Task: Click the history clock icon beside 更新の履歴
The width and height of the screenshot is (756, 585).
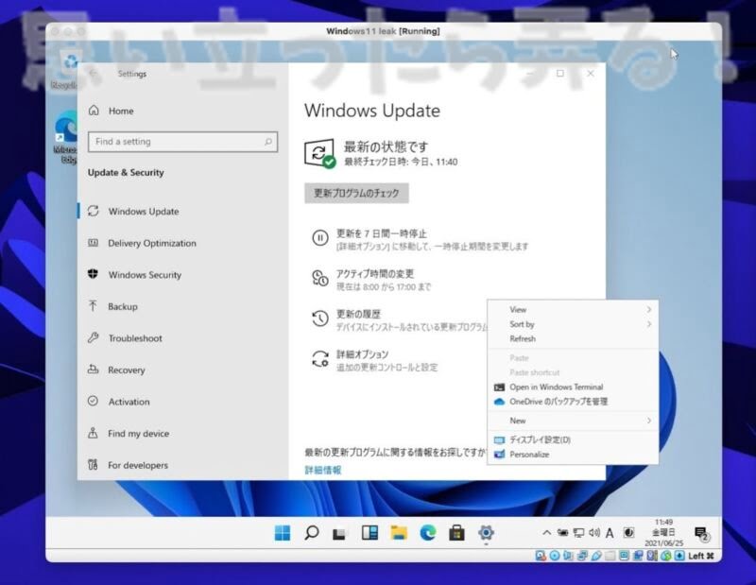Action: click(x=320, y=318)
